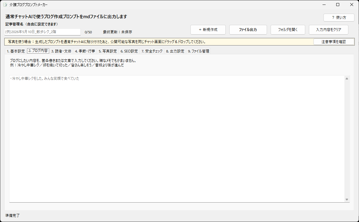The image size is (359, 222).
Task: Switch to the 1. 基本設定 tab
Action: (x=16, y=51)
